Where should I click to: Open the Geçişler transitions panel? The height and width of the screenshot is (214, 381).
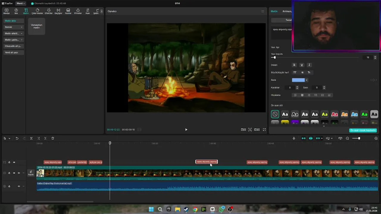58,11
